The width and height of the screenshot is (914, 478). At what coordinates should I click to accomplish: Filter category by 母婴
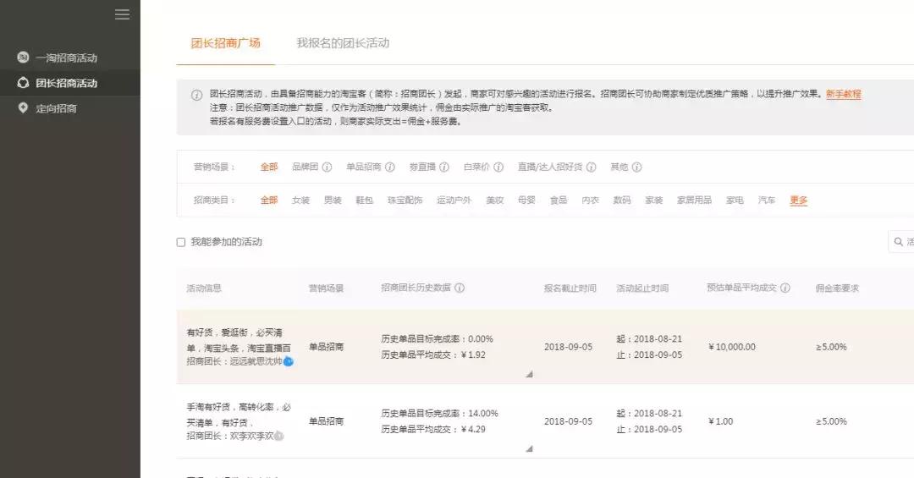point(526,201)
